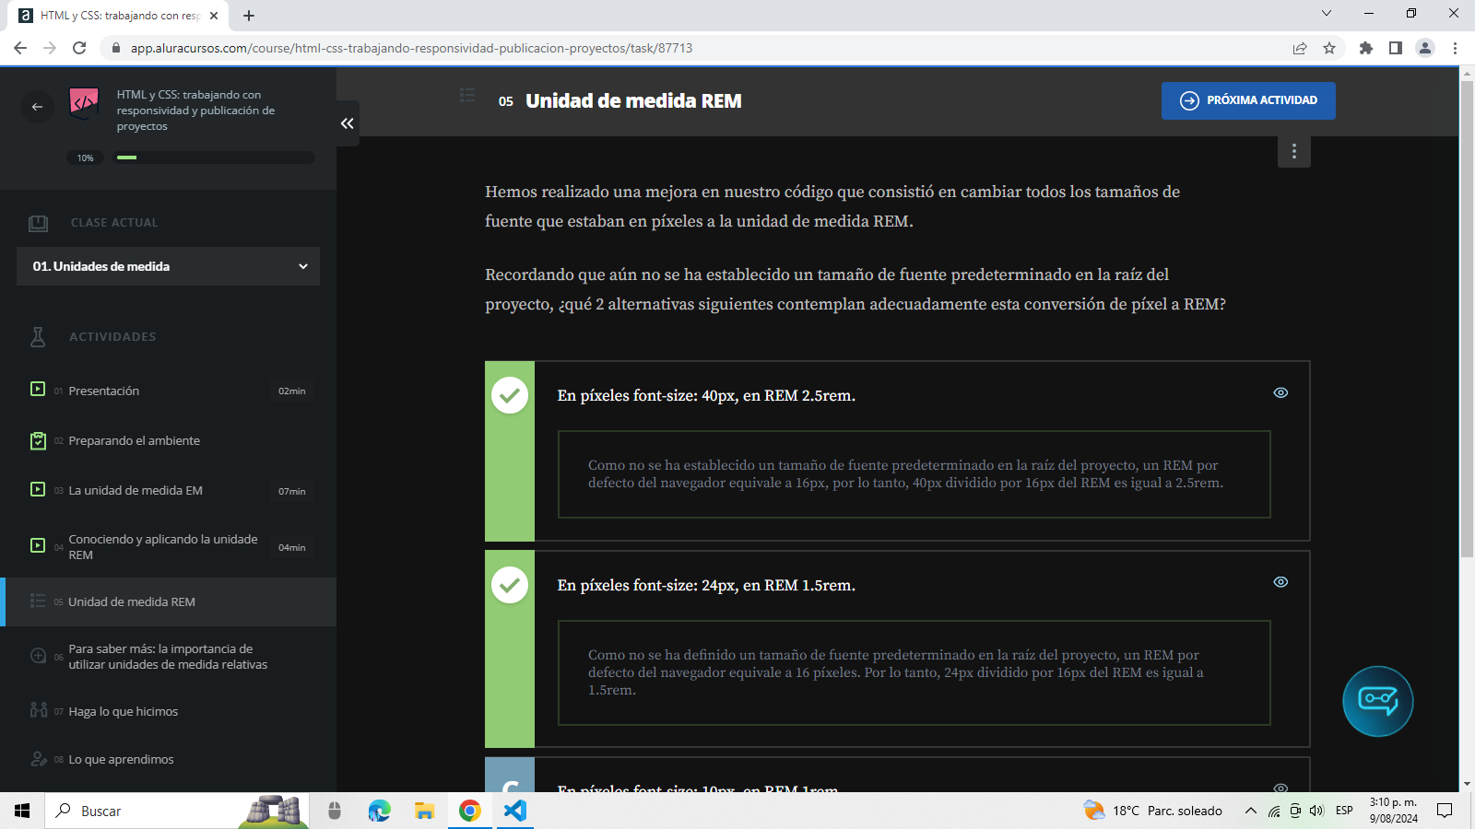The width and height of the screenshot is (1475, 829).
Task: Open File Explorer from the taskbar
Action: pos(424,811)
